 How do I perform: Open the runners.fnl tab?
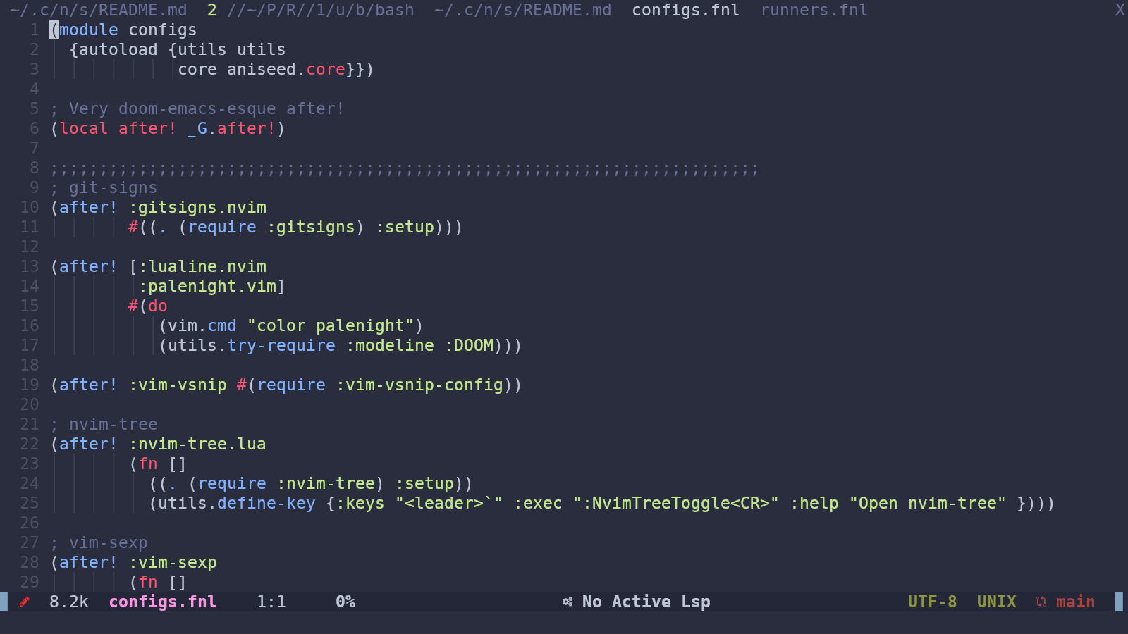pyautogui.click(x=814, y=10)
